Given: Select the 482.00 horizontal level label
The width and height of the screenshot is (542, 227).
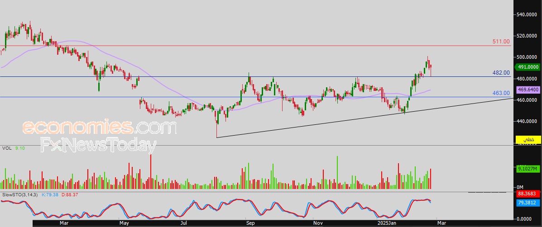Looking at the screenshot, I should 501,73.
